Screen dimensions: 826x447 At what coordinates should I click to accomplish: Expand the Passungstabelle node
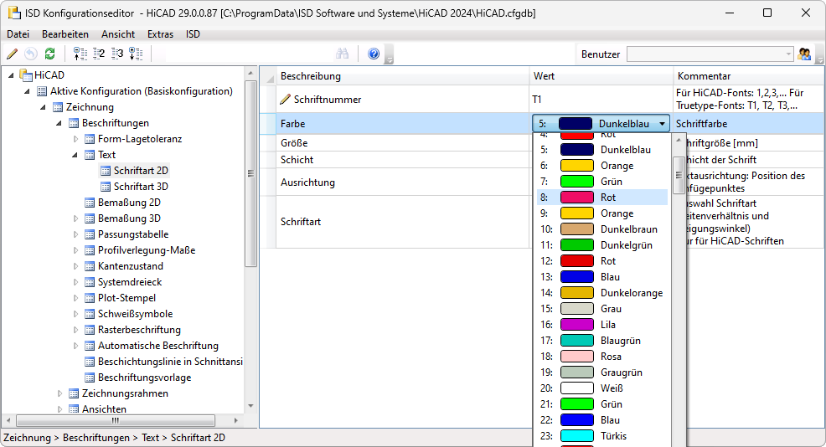click(75, 234)
